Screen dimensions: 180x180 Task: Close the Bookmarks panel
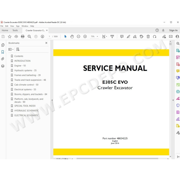point(46,43)
